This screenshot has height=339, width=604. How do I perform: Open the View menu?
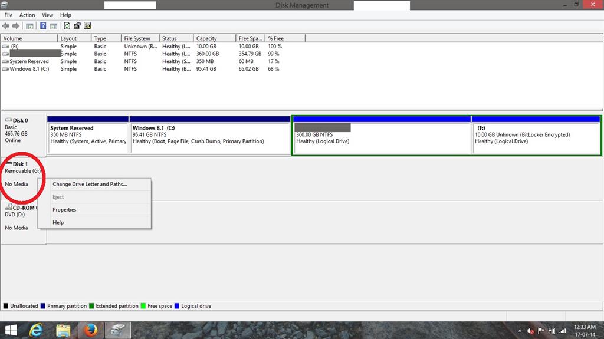(47, 15)
